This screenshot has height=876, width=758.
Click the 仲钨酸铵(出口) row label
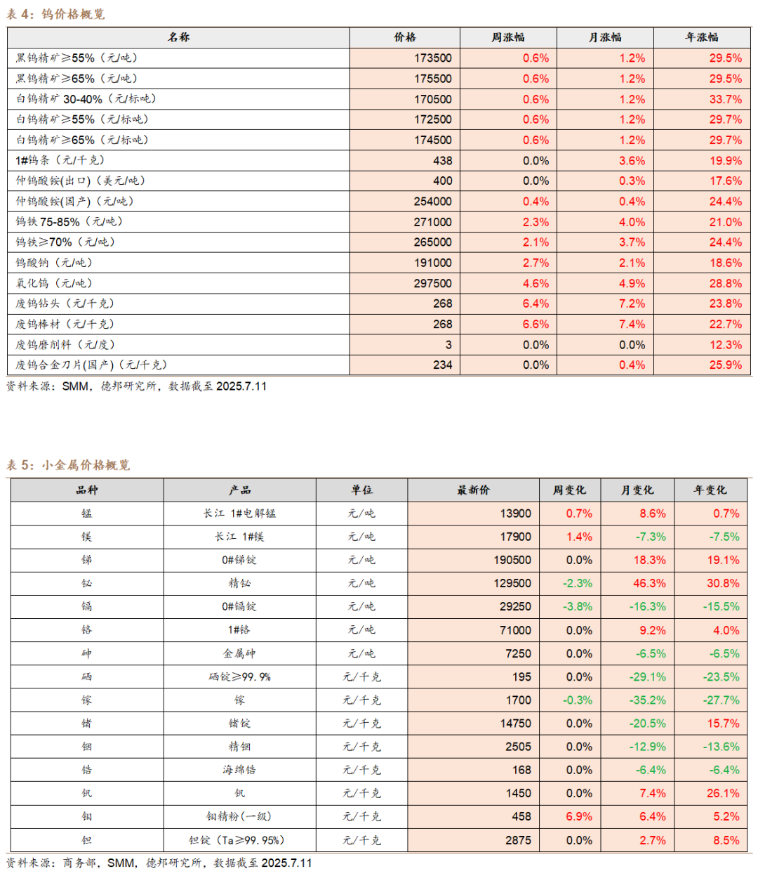pos(81,181)
